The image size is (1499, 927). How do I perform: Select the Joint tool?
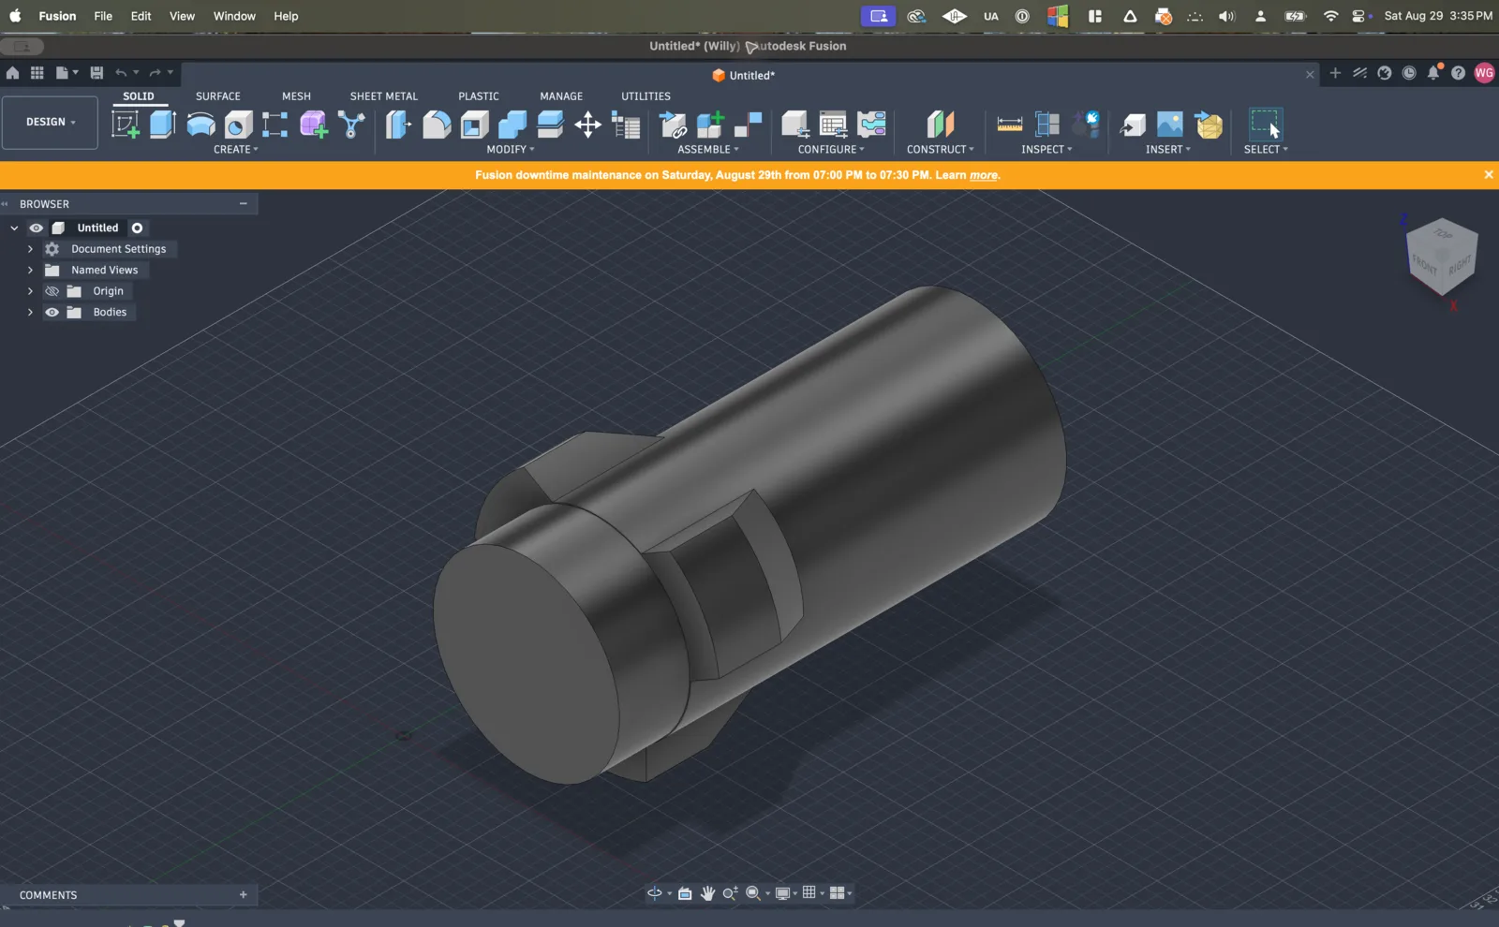748,125
